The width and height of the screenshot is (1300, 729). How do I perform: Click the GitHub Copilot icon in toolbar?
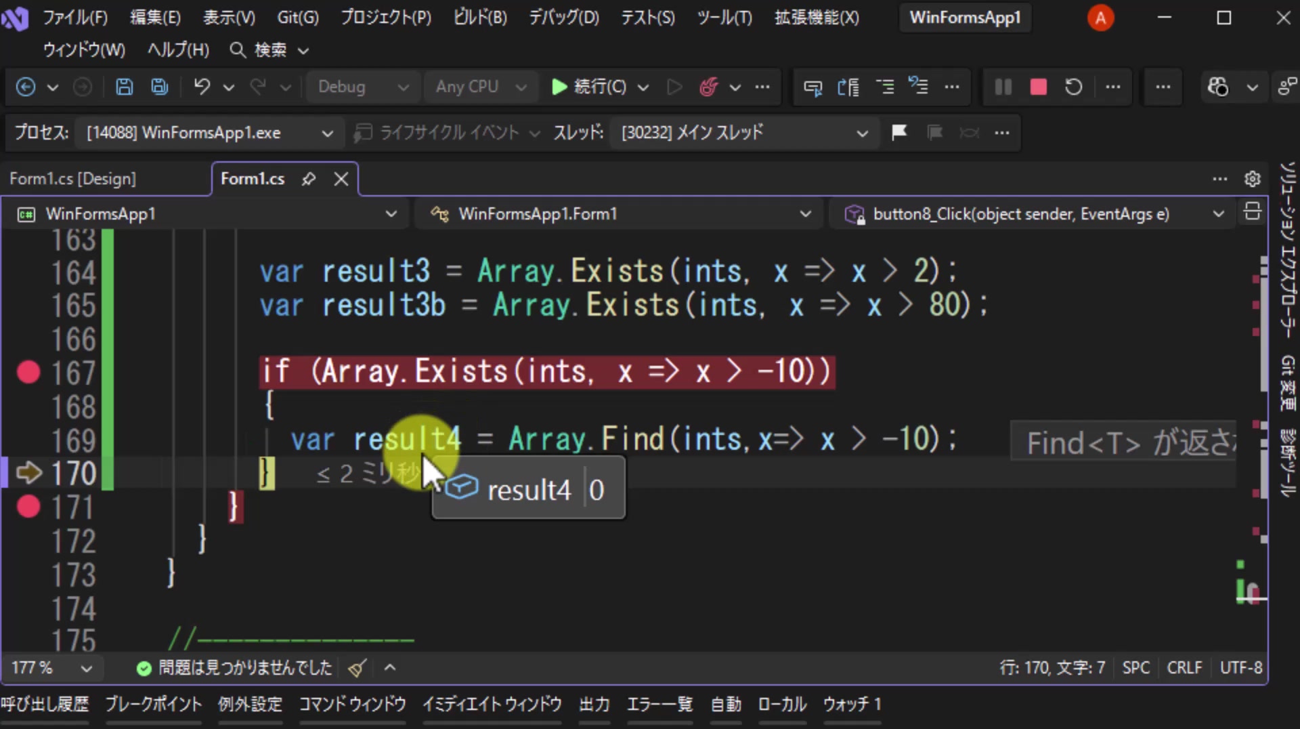point(1217,87)
